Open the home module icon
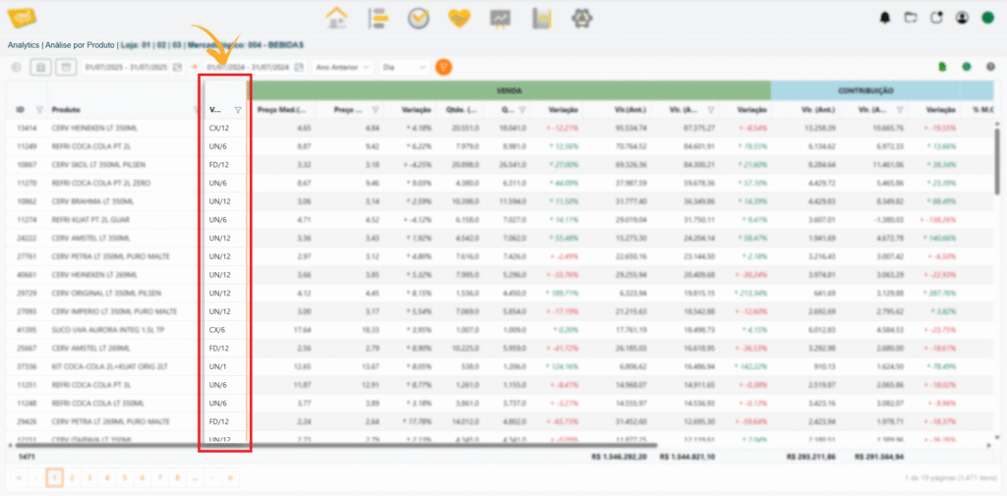 point(336,18)
